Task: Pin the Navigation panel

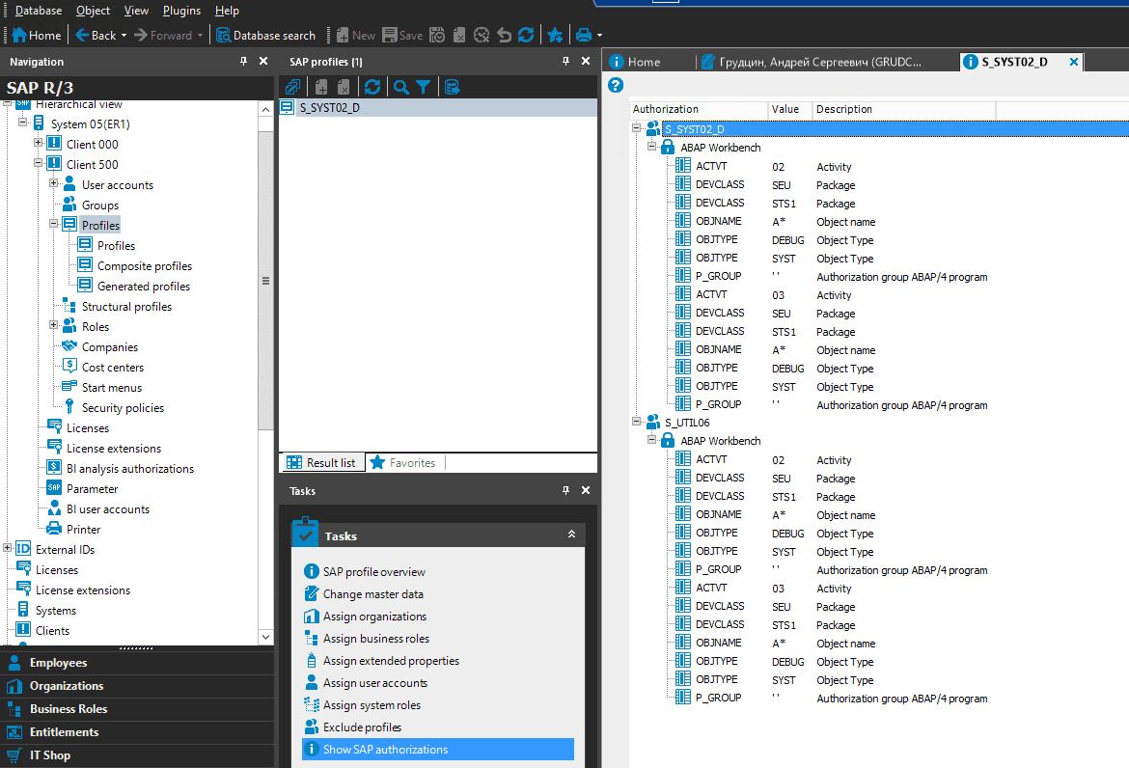Action: click(243, 62)
